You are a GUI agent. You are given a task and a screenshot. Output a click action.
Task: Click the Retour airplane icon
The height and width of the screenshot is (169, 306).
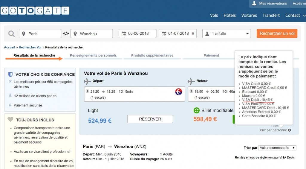(x=192, y=81)
